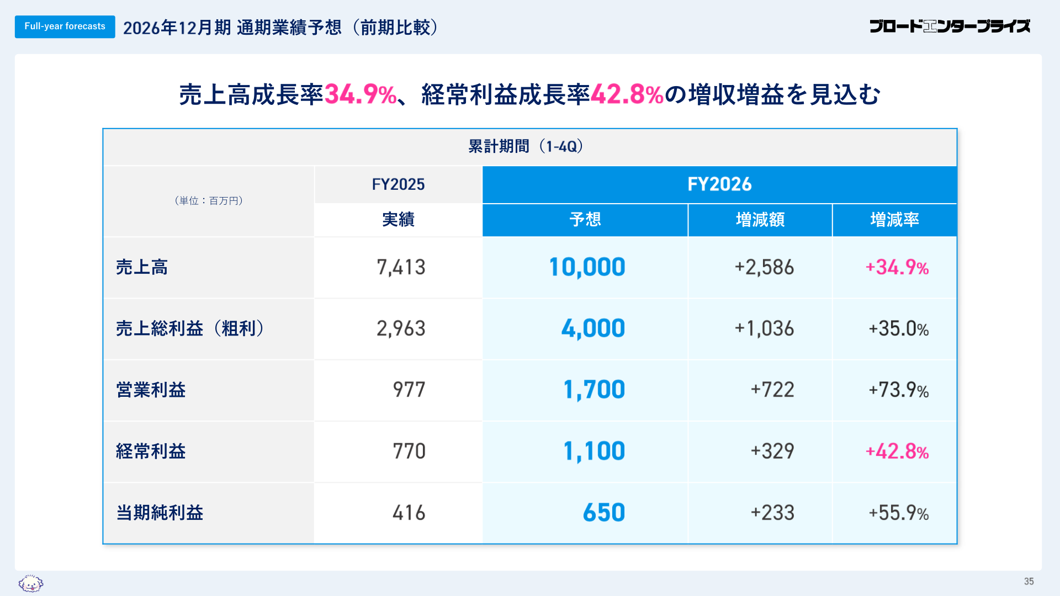This screenshot has height=596, width=1060.
Task: Click the +2,586 change amount
Action: coord(764,268)
